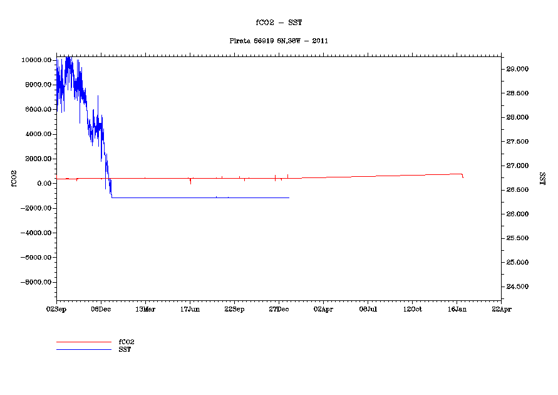558x395 pixels.
Task: Click the subtitle "Pirata 66919 6N,38W – 2011"
Action: [x=279, y=41]
